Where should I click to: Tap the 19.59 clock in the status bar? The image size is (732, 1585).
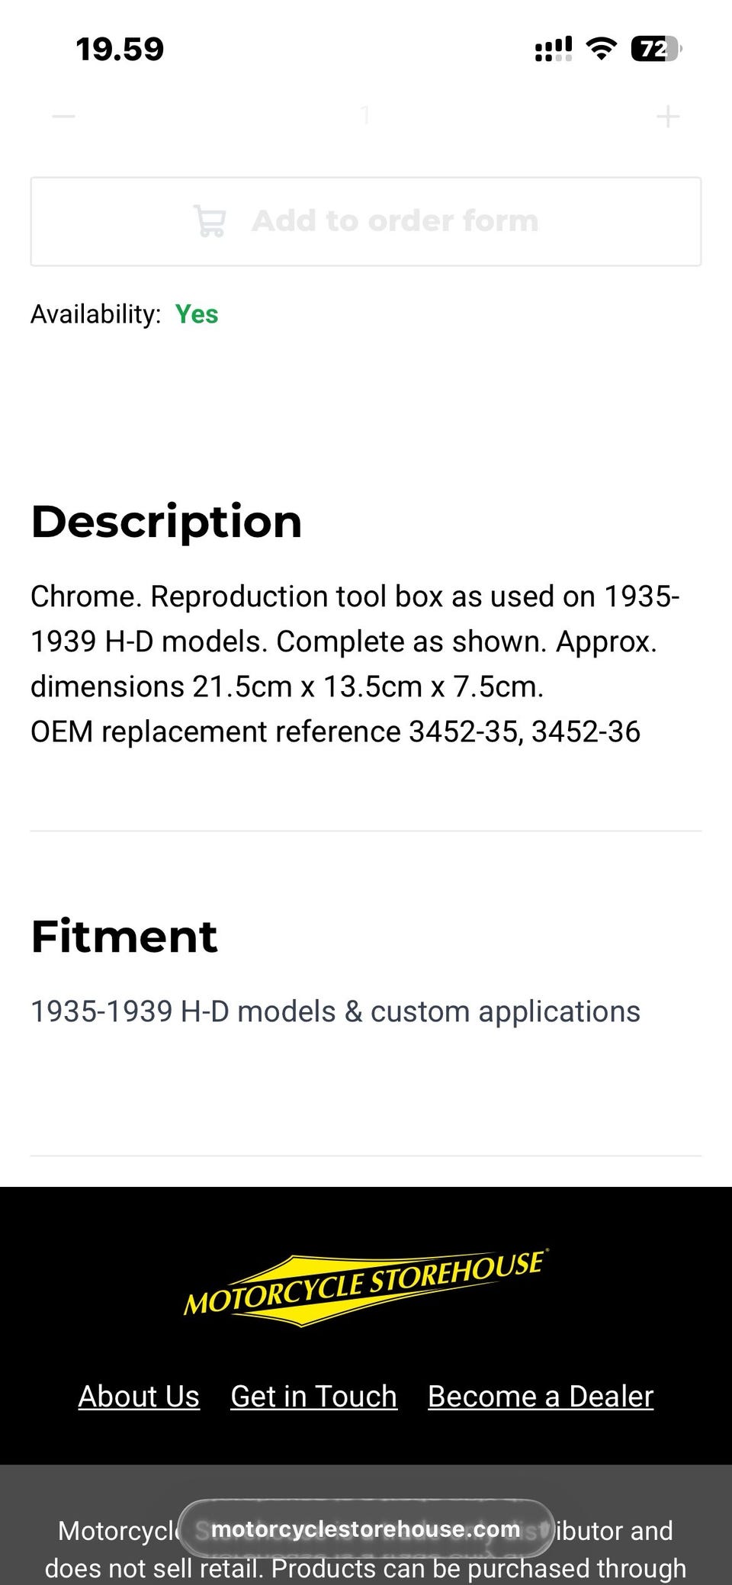click(x=120, y=50)
